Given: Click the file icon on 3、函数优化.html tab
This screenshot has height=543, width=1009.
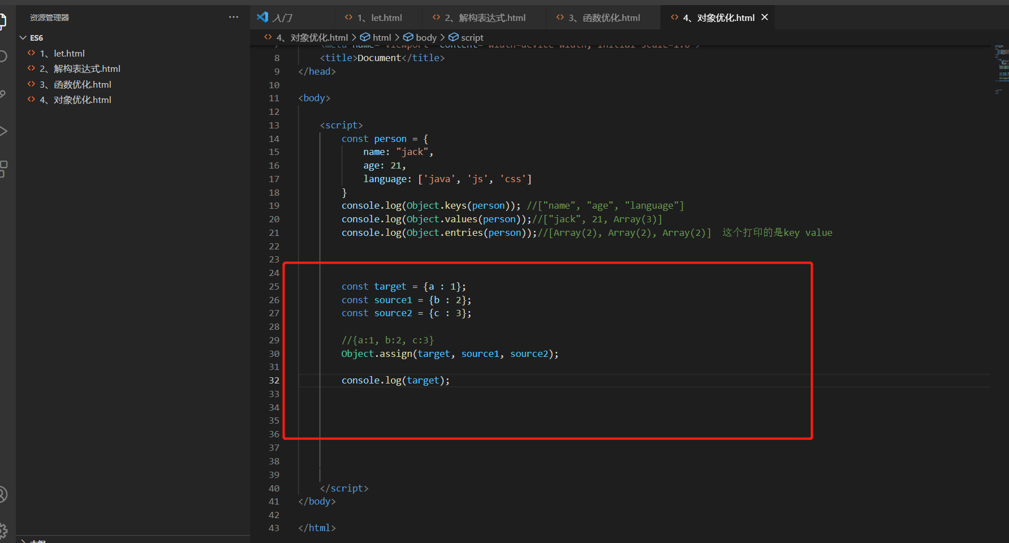Looking at the screenshot, I should (560, 18).
